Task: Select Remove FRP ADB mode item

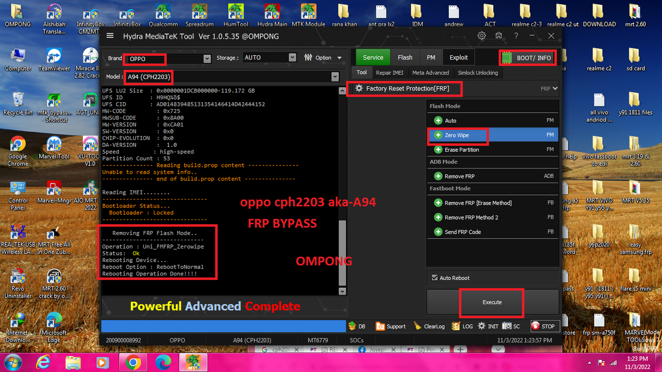Action: pos(492,176)
